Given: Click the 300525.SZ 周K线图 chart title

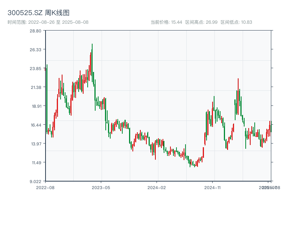Looking at the screenshot, I should 38,13.
